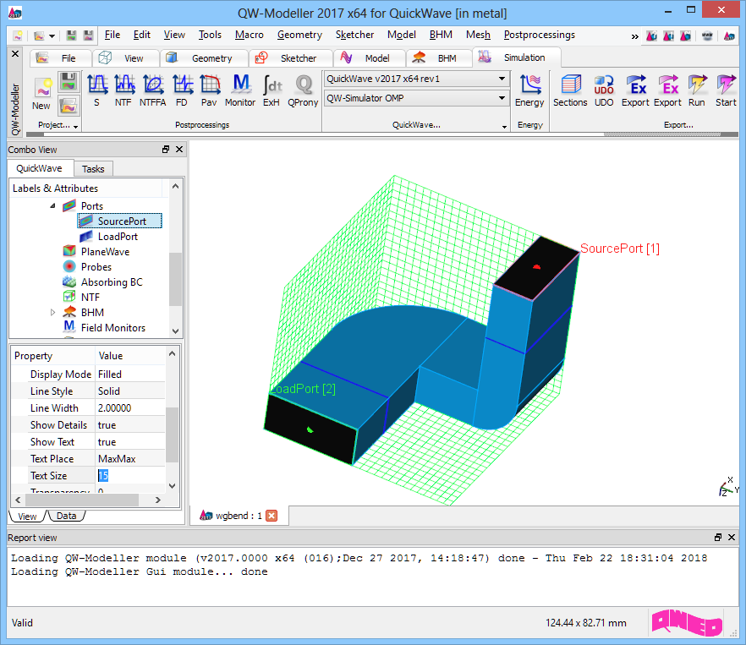Viewport: 746px width, 645px height.
Task: Click the S parameters postprocessing icon
Action: coord(96,90)
